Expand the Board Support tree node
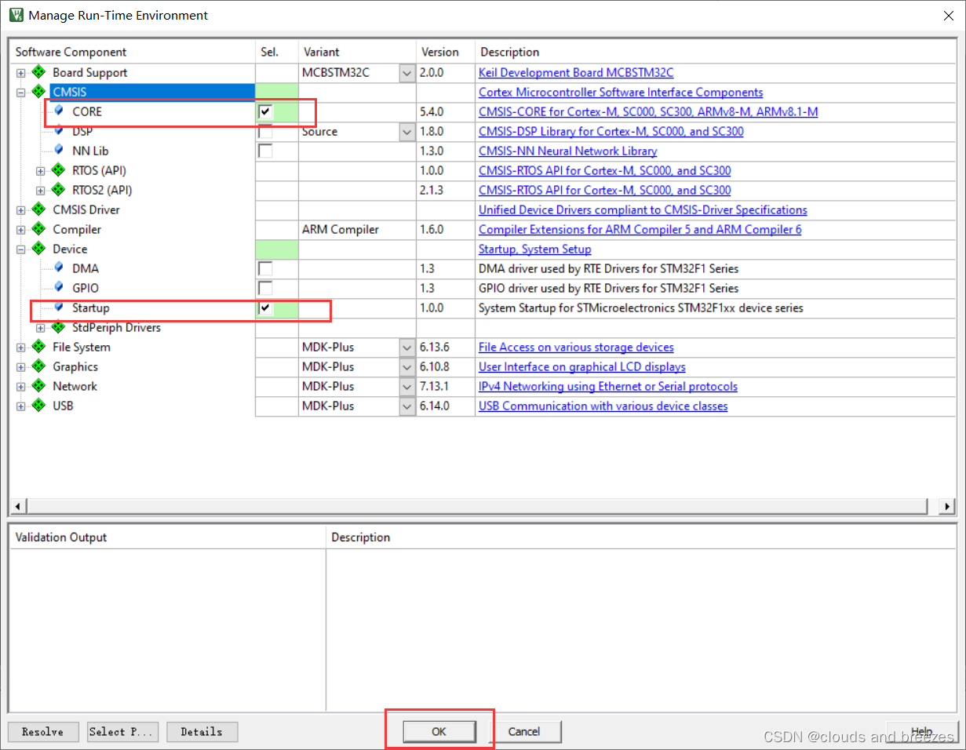The height and width of the screenshot is (750, 966). (x=21, y=73)
